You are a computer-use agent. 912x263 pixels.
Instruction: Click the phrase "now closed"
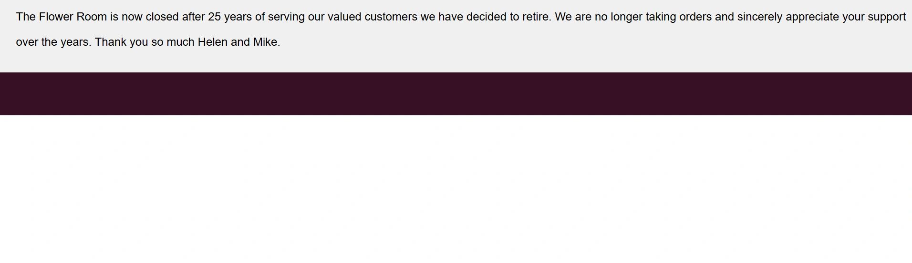(150, 17)
